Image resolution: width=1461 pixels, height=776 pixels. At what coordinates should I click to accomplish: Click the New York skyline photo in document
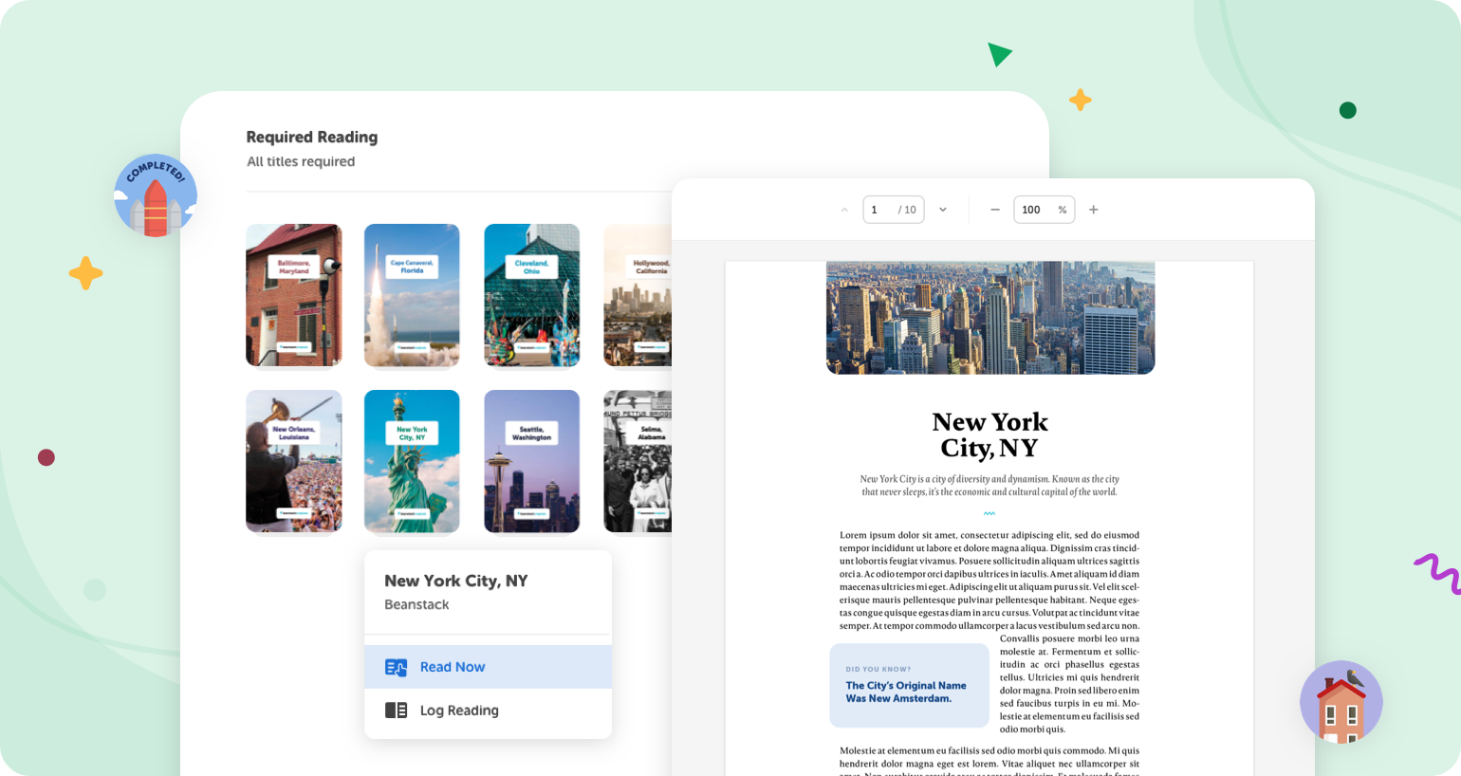(x=990, y=318)
